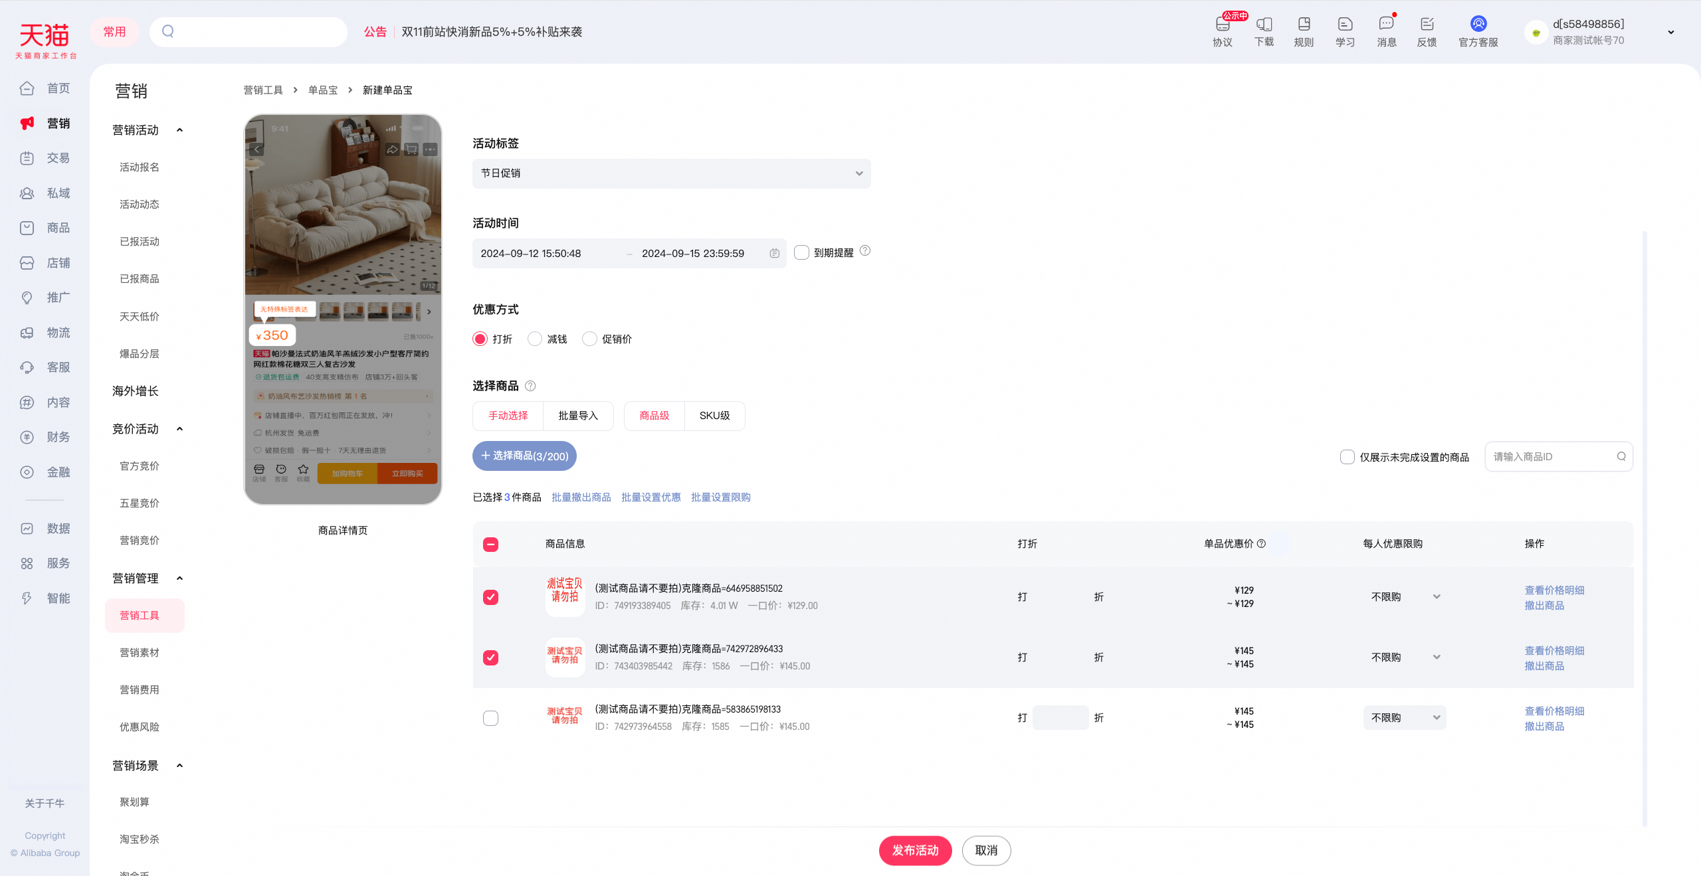Screen dimensions: 1701x876
Task: Click 选择商品(3/200) button
Action: [524, 456]
